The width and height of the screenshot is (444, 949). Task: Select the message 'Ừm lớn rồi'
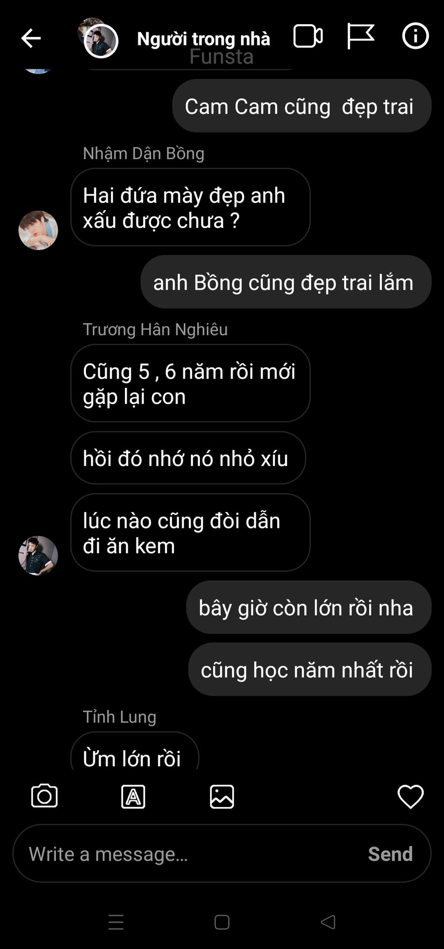(x=135, y=751)
